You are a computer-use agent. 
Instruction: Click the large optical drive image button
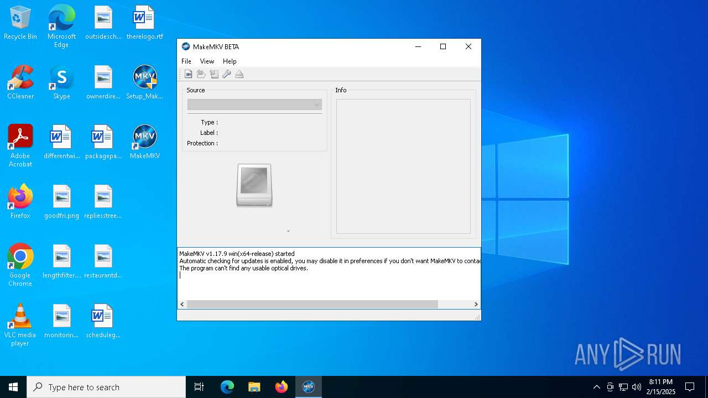(254, 185)
